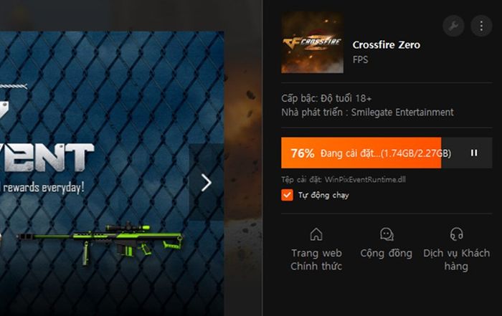Click the home icon above Trang web
502x316 pixels.
(x=316, y=234)
